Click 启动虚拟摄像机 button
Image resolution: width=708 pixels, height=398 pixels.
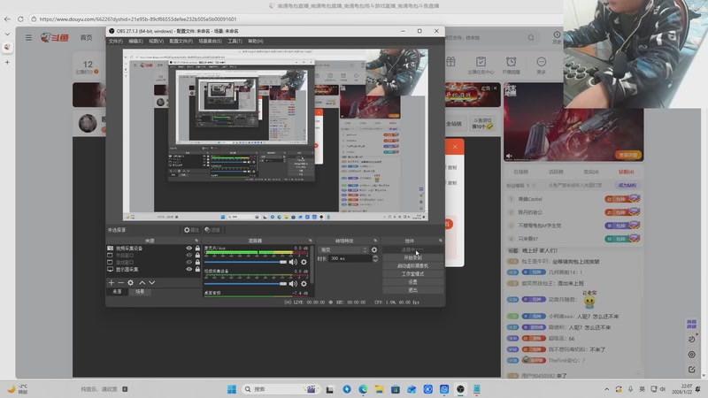[x=412, y=266]
